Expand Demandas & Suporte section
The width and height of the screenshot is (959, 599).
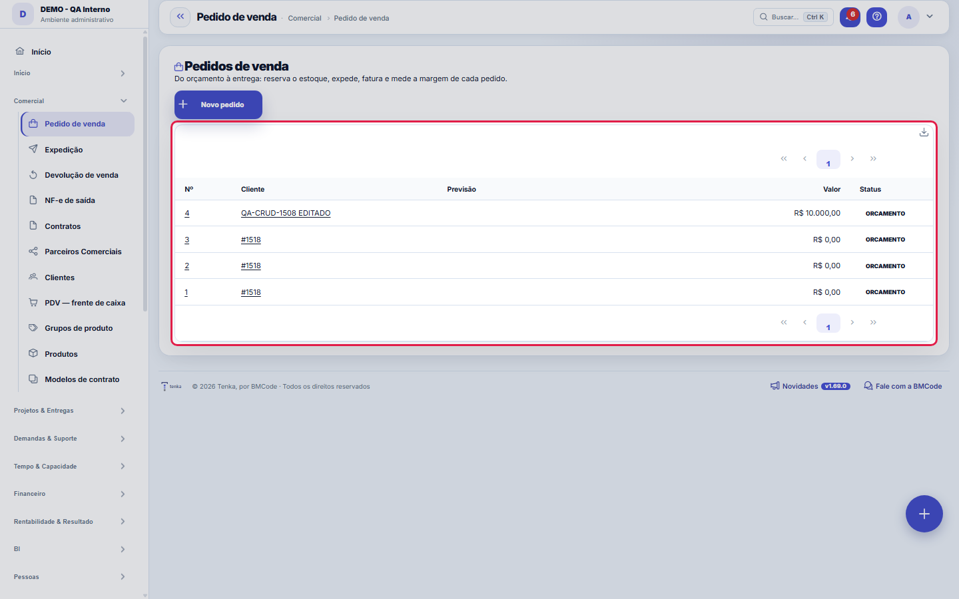[70, 439]
